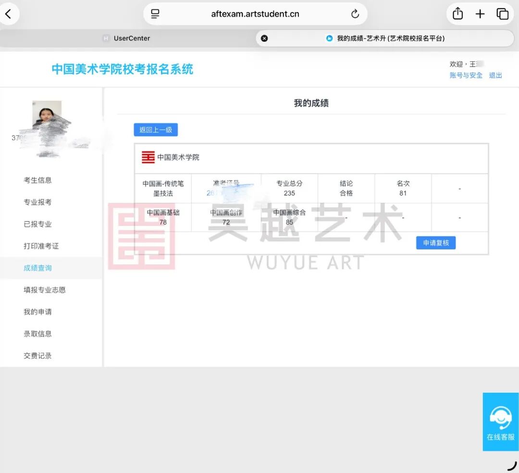Share this page via the share icon
519x473 pixels.
point(457,14)
